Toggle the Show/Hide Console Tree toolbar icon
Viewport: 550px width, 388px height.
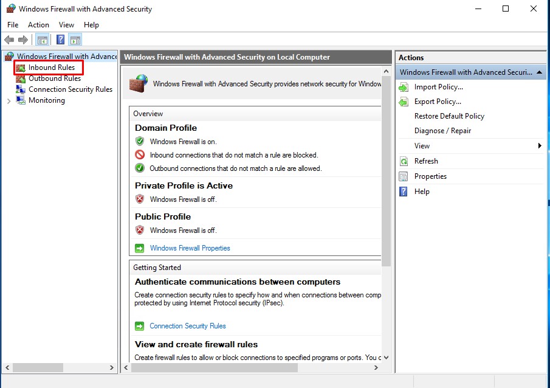tap(43, 40)
